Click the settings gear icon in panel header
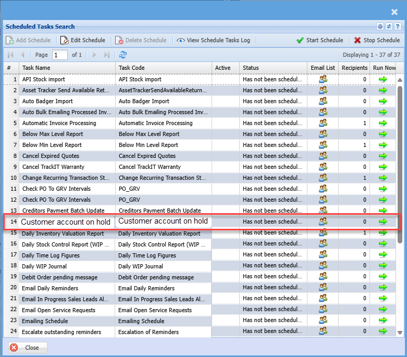407x357 pixels. pos(380,27)
